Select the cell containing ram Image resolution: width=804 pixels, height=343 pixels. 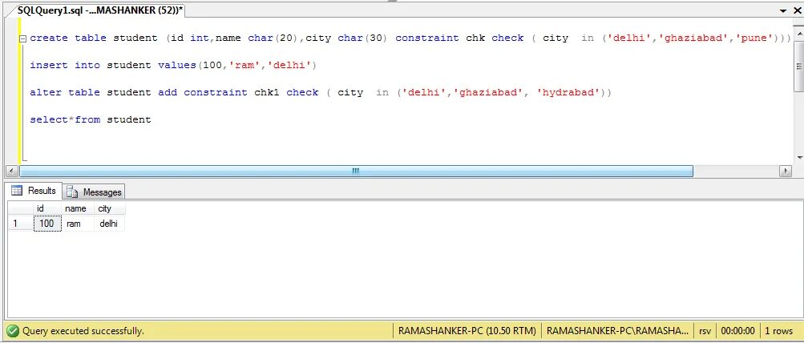[78, 224]
